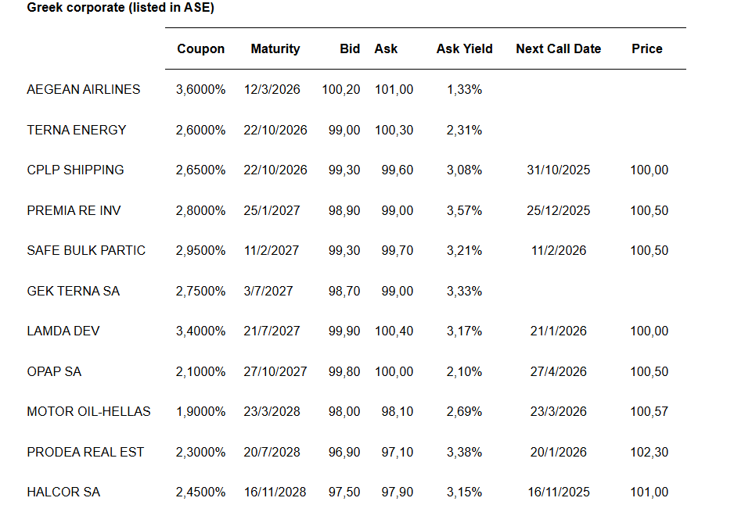The height and width of the screenshot is (505, 752).
Task: Select the HALCOR SA bond name
Action: [x=63, y=492]
